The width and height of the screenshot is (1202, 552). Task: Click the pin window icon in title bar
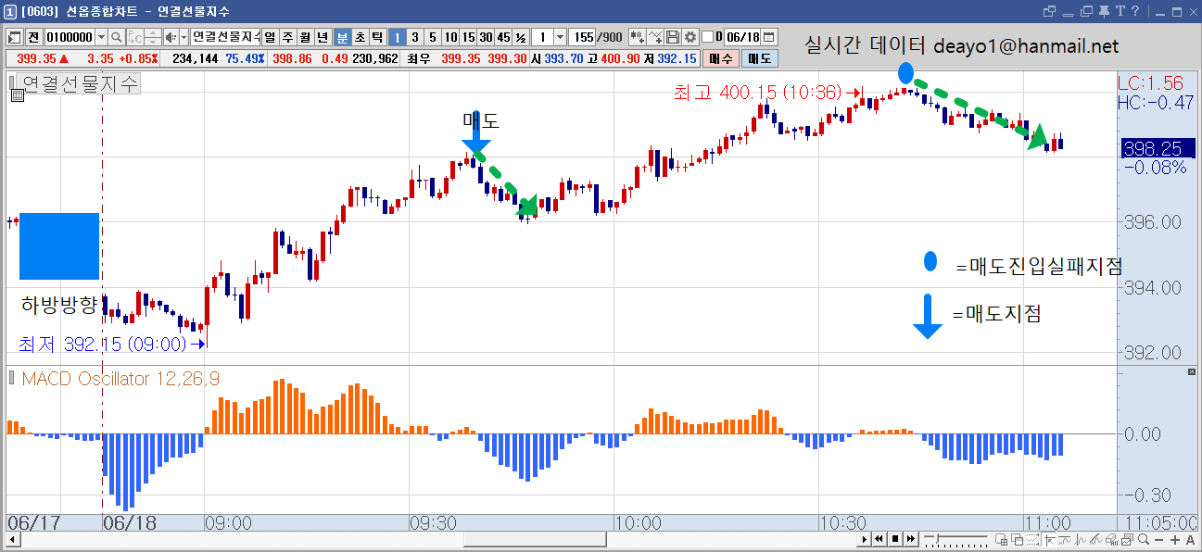pyautogui.click(x=1103, y=11)
